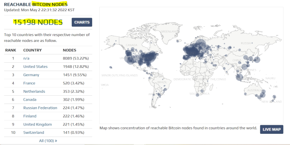
Task: Click the '221 (1.45%)' node count
Action: click(74, 124)
